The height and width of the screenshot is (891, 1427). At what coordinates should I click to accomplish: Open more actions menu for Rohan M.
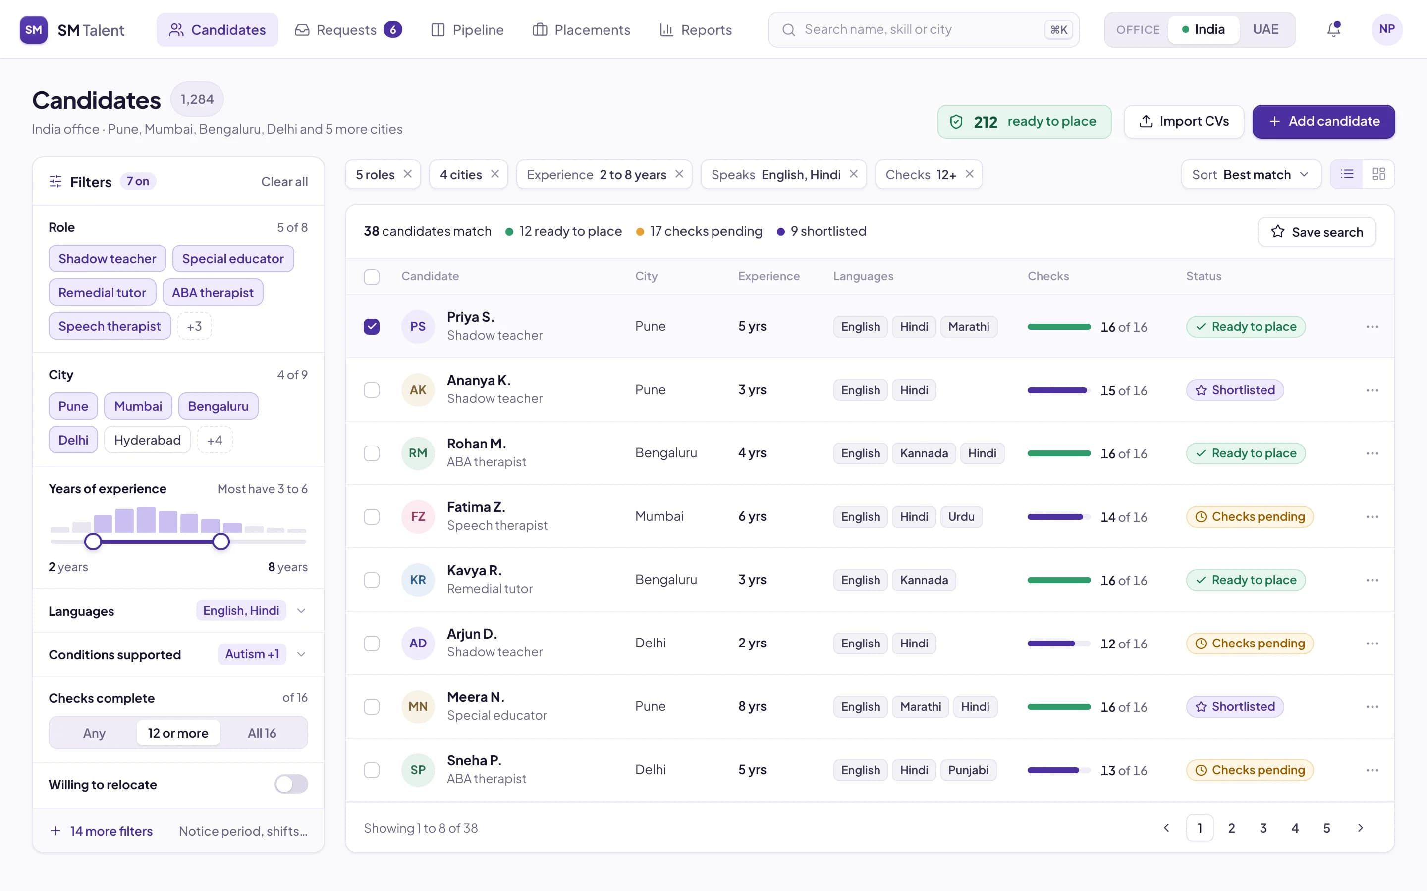coord(1372,453)
